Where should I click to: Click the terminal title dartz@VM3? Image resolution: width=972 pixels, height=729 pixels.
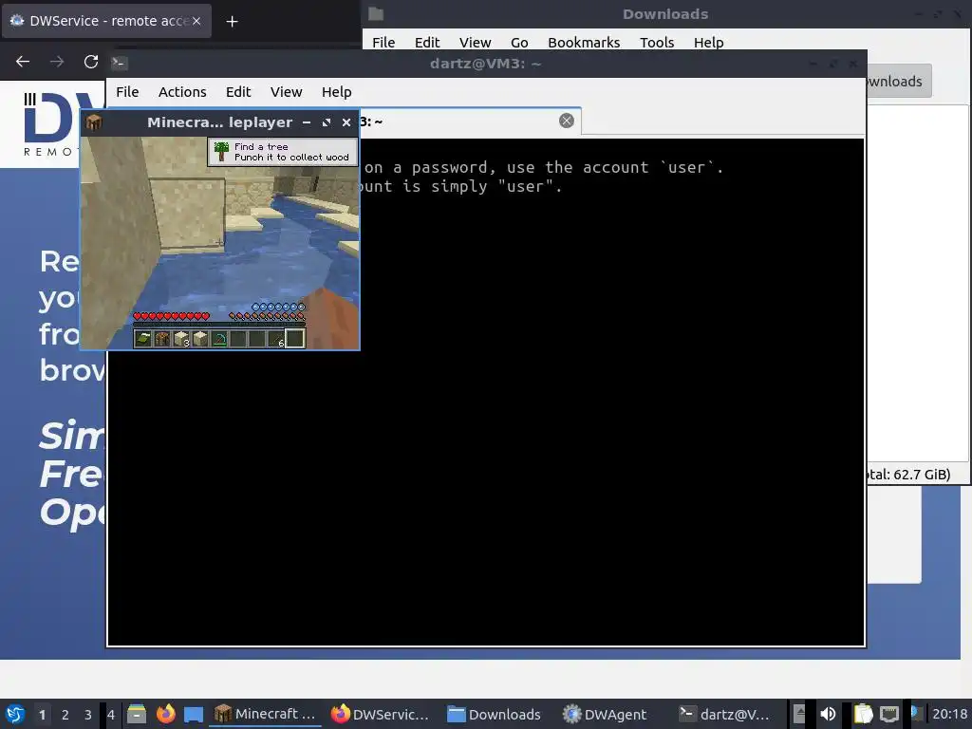click(485, 64)
